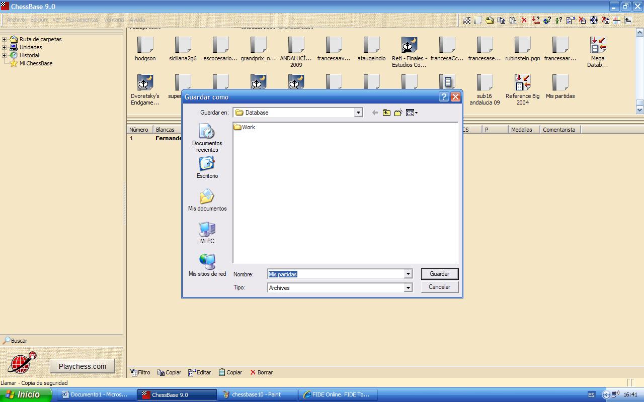Click the Cancelar button

click(x=440, y=287)
